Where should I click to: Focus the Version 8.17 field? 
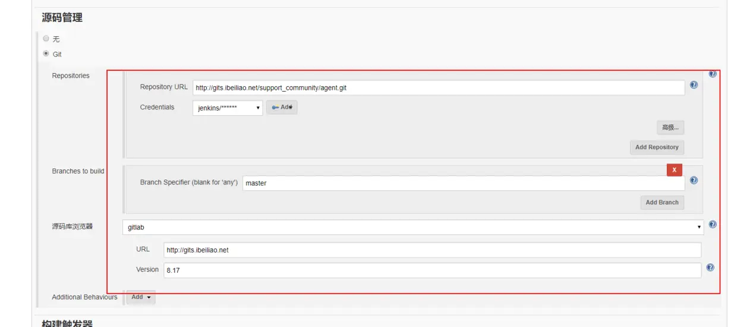click(x=433, y=270)
